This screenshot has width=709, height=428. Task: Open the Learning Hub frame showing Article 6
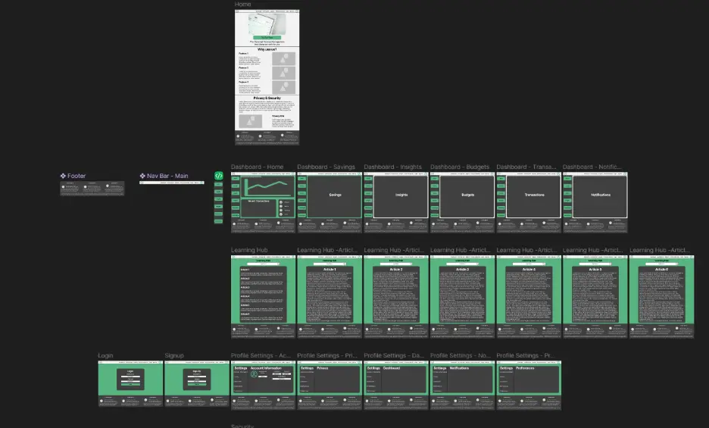661,296
